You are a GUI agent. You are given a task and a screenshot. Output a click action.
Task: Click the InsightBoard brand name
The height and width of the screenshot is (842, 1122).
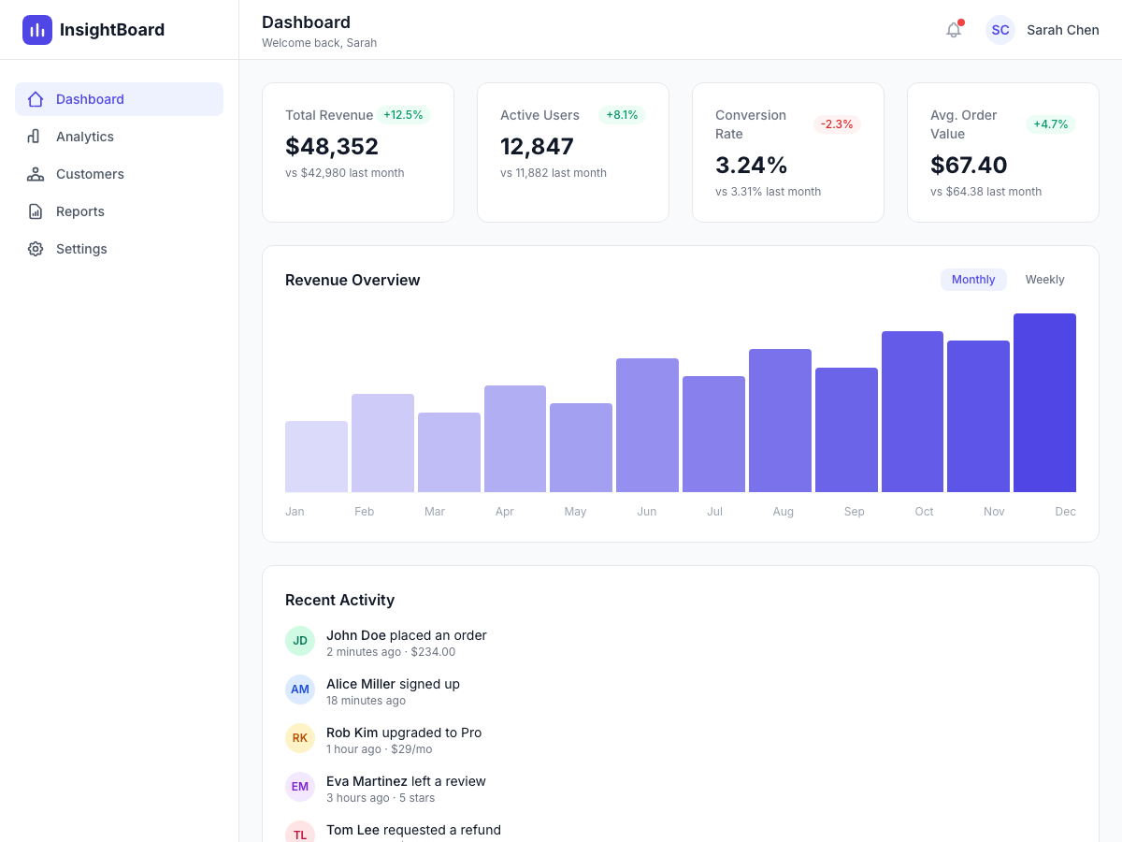112,30
